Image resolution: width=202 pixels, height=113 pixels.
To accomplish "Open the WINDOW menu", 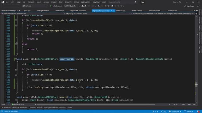I will pos(96,2).
